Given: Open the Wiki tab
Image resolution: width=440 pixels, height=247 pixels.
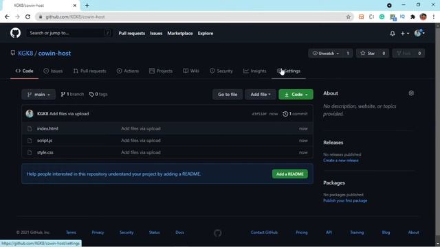Looking at the screenshot, I should [191, 71].
